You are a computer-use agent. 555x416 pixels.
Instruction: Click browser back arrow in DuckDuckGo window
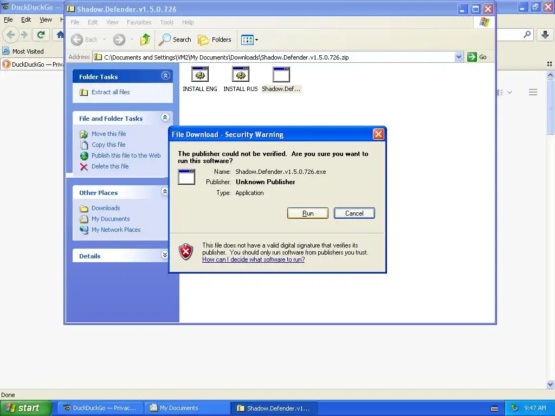click(11, 35)
